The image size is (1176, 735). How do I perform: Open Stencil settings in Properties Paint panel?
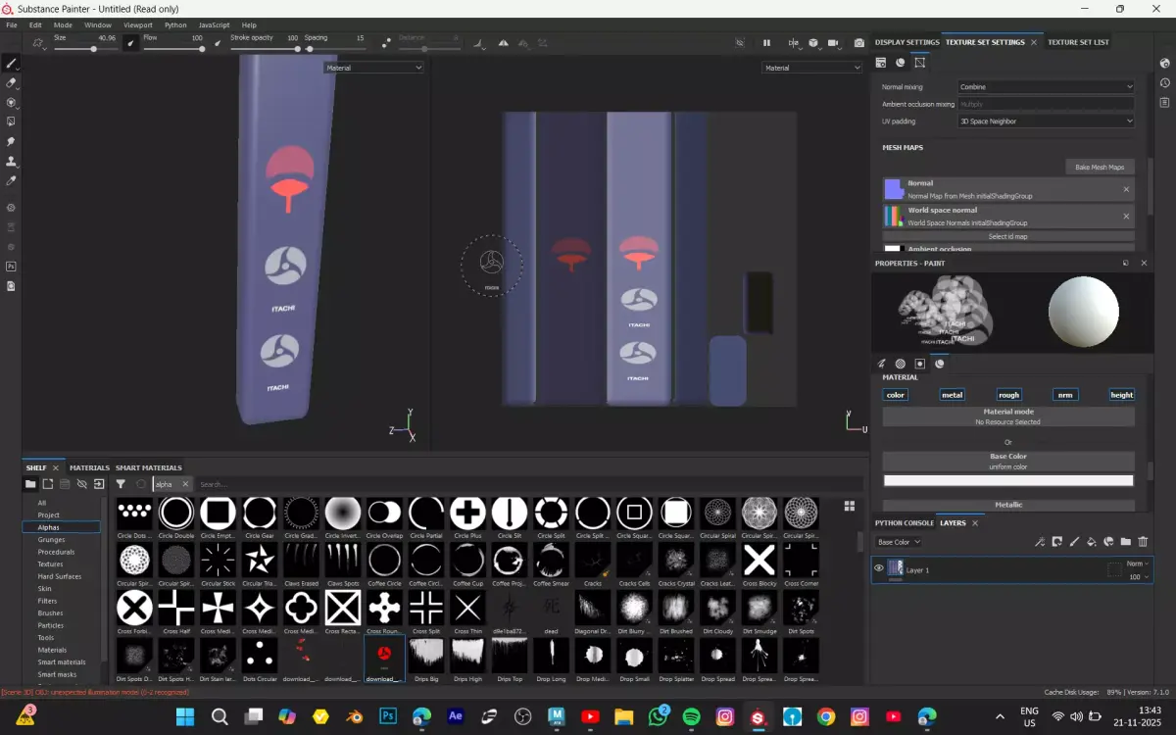pyautogui.click(x=919, y=364)
